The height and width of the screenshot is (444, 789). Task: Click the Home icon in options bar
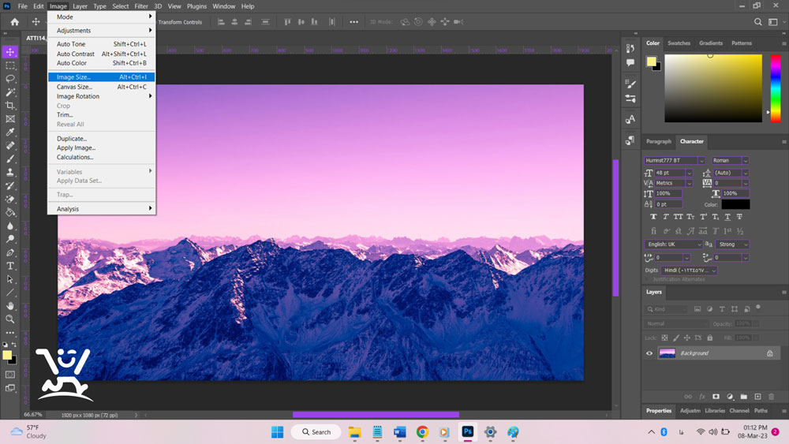pyautogui.click(x=14, y=22)
